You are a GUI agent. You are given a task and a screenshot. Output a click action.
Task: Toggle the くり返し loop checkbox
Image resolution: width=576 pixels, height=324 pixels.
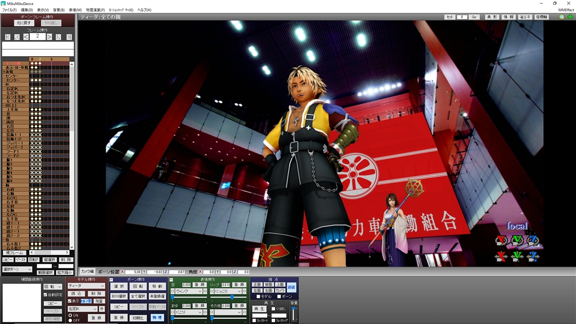(x=273, y=309)
